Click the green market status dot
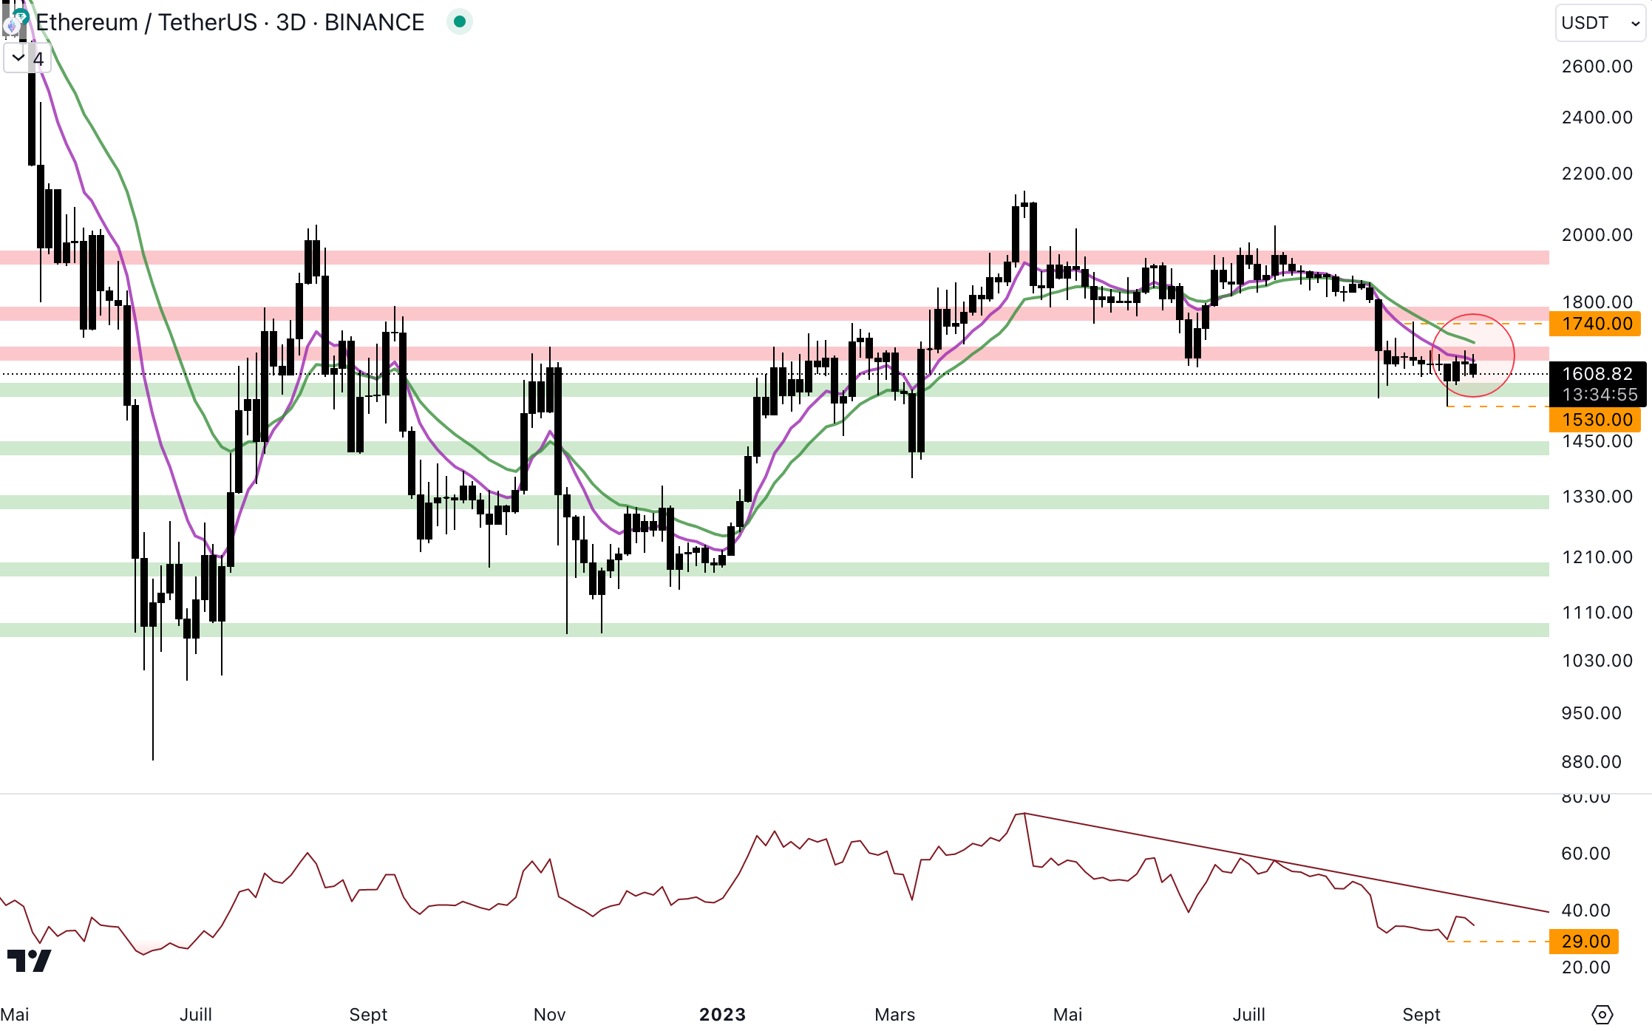Viewport: 1652px width, 1031px height. click(459, 22)
